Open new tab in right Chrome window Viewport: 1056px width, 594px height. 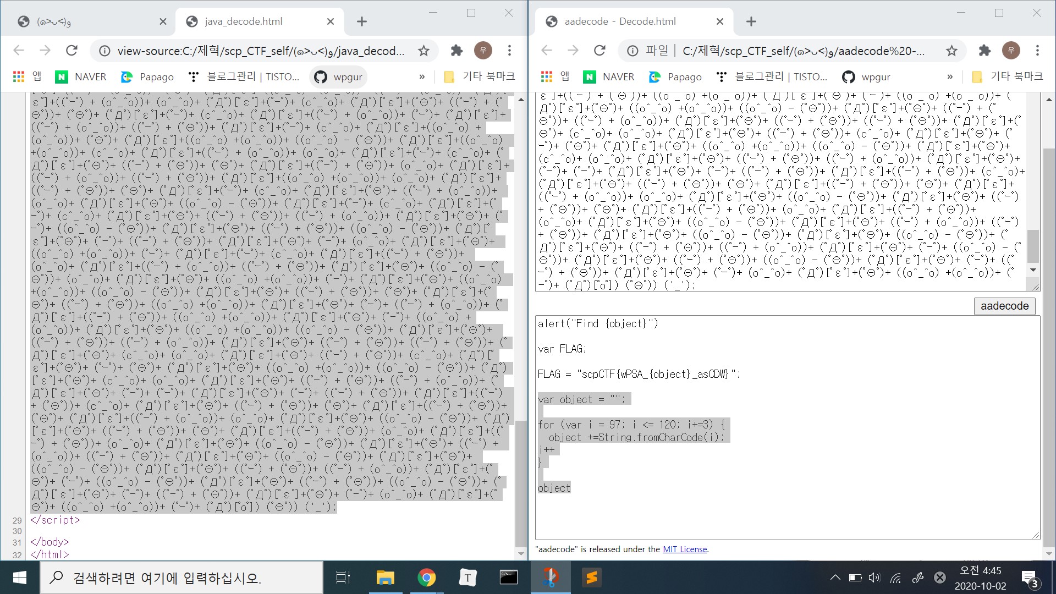(751, 21)
